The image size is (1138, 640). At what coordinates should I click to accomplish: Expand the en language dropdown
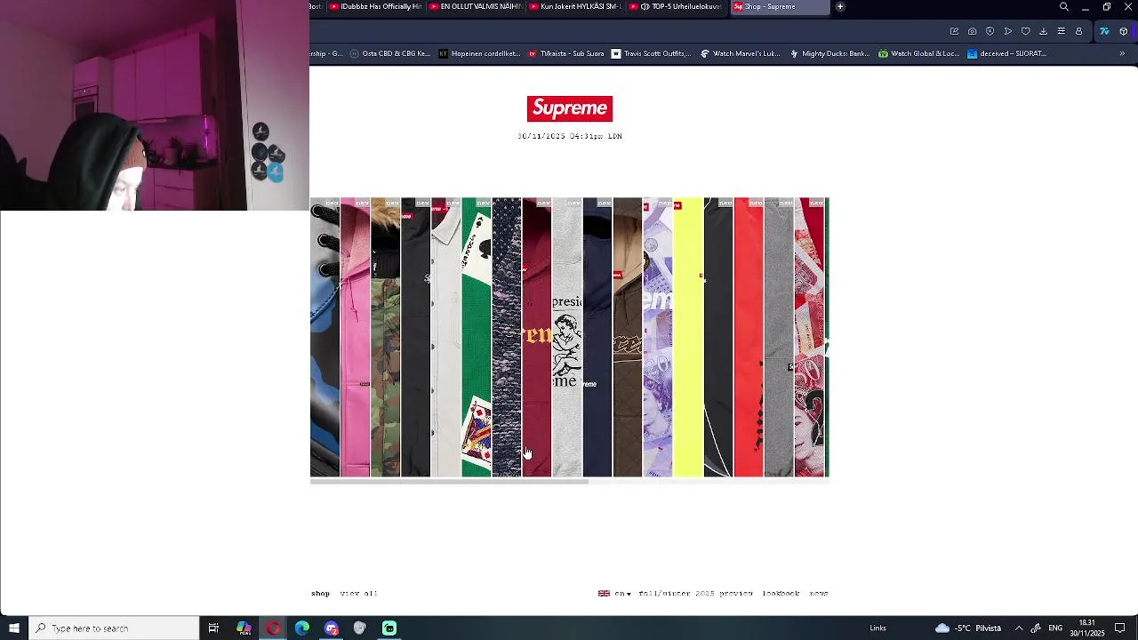(615, 593)
